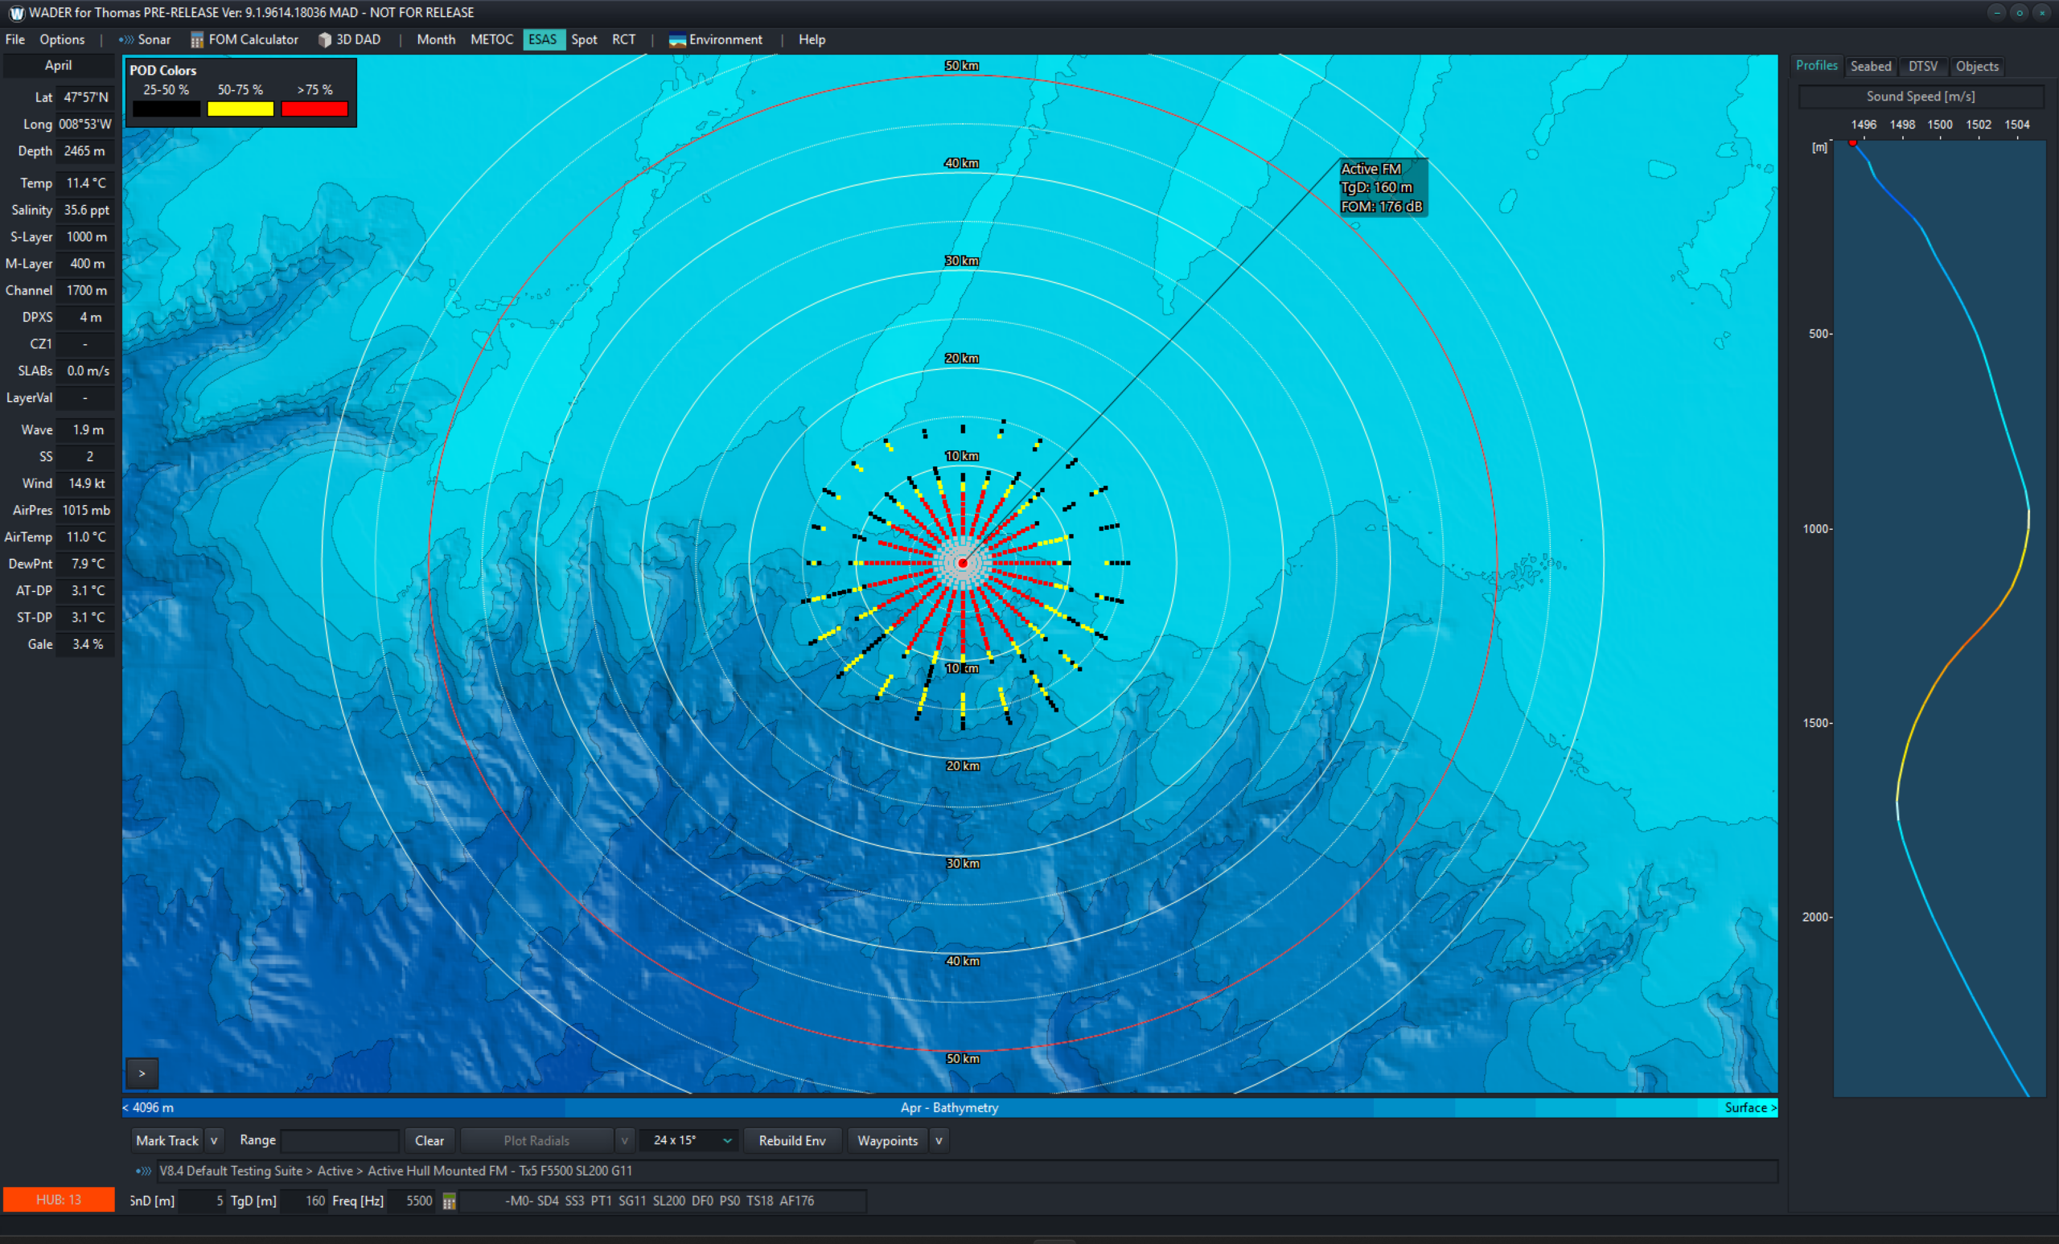Click the Wave 1.9 m value
2059x1244 pixels.
pos(86,430)
